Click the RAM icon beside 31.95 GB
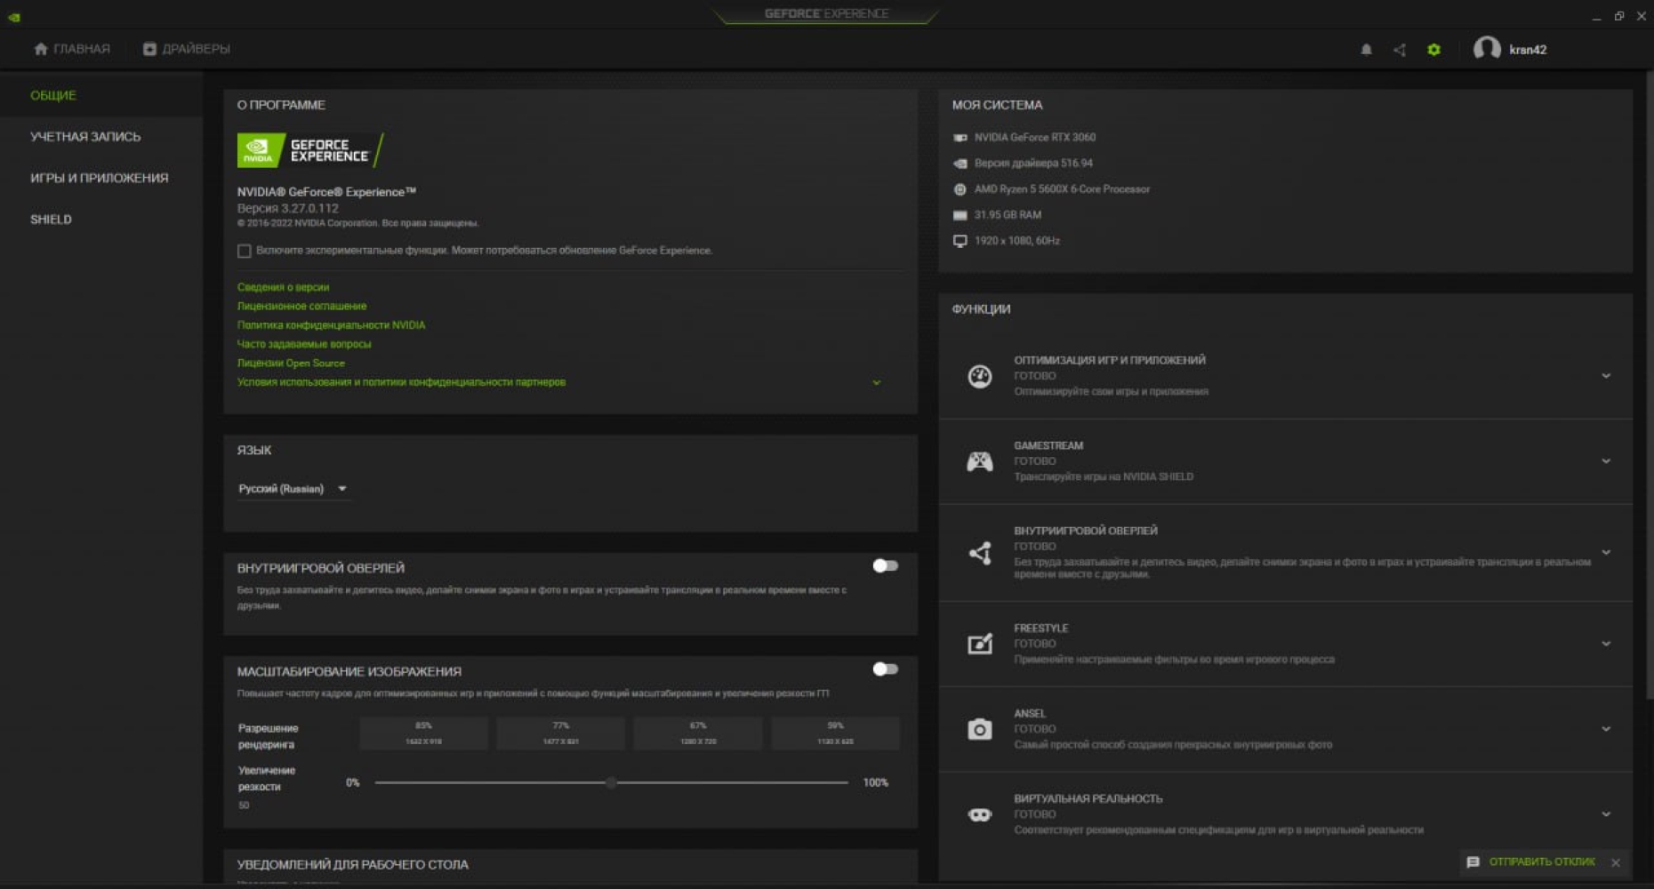 [959, 215]
